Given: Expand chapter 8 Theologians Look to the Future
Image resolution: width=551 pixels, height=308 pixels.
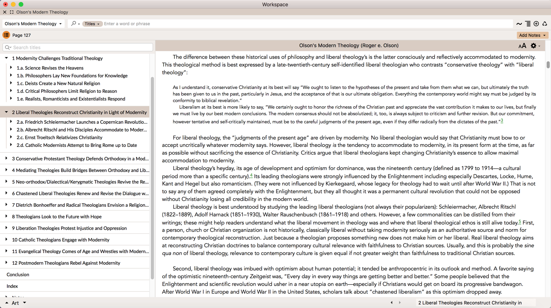Looking at the screenshot, I should (6, 216).
